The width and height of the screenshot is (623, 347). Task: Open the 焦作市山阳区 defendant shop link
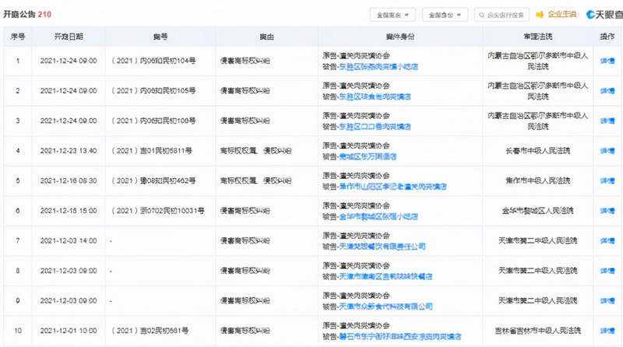click(x=392, y=187)
